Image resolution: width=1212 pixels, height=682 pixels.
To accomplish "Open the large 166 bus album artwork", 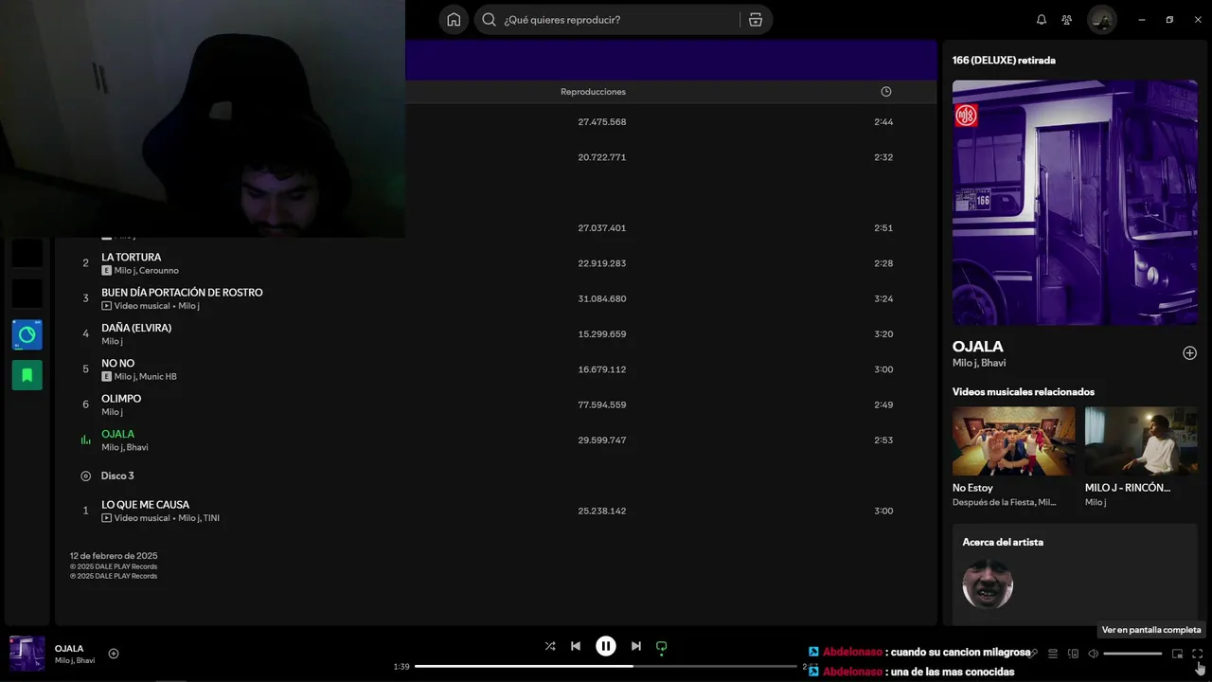I will click(1075, 203).
